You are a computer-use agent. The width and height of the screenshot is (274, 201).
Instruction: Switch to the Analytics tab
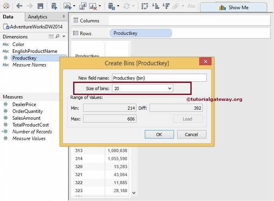[38, 17]
